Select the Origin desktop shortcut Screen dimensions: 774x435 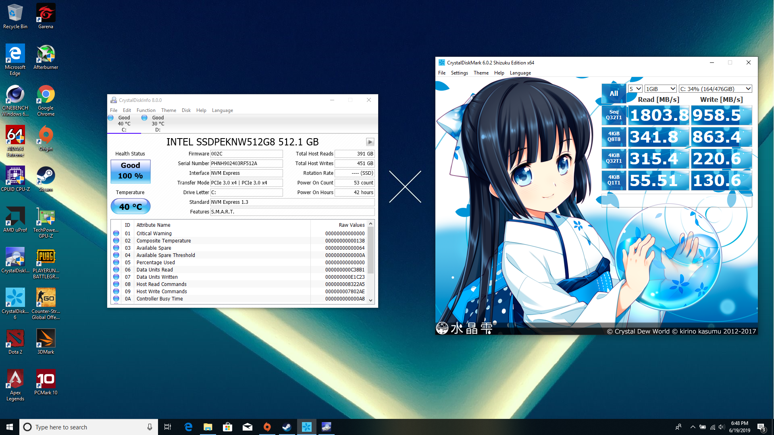[x=46, y=139]
